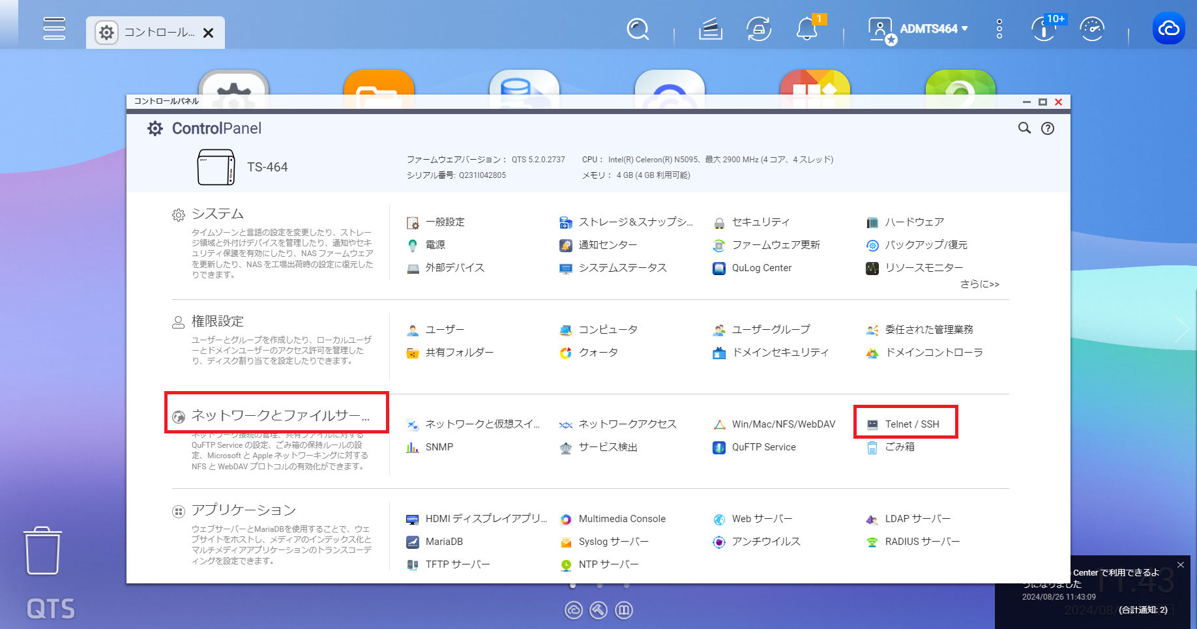Search within the ControlPanel window
The width and height of the screenshot is (1197, 629).
1025,128
